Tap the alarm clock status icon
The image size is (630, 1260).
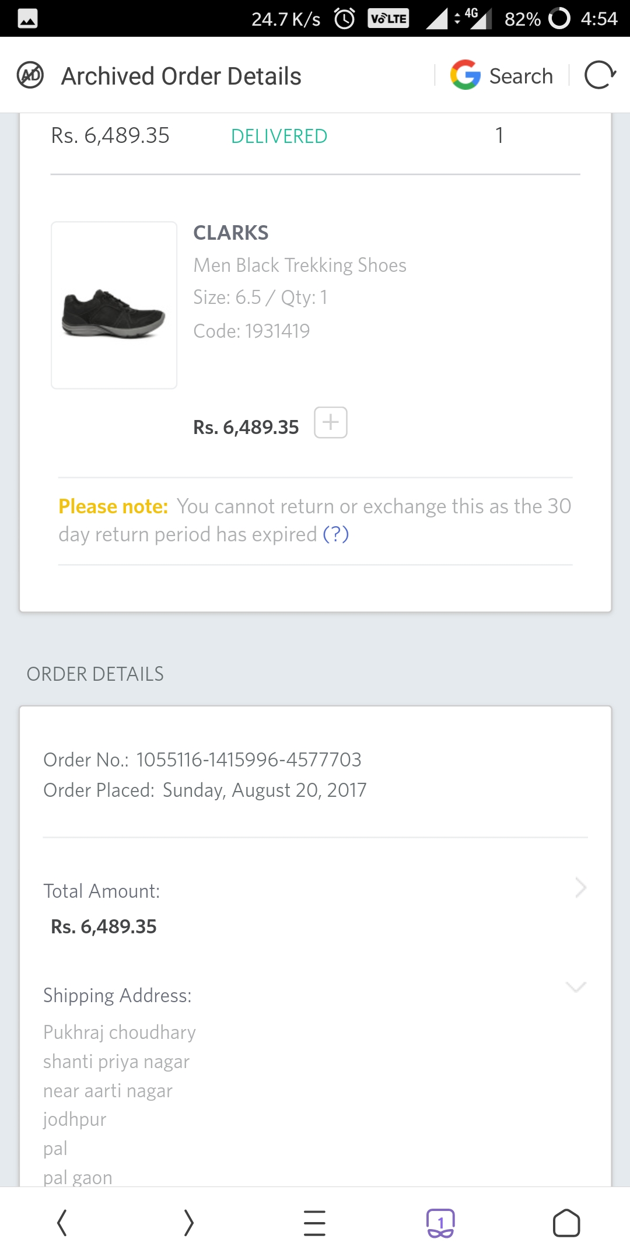click(345, 19)
